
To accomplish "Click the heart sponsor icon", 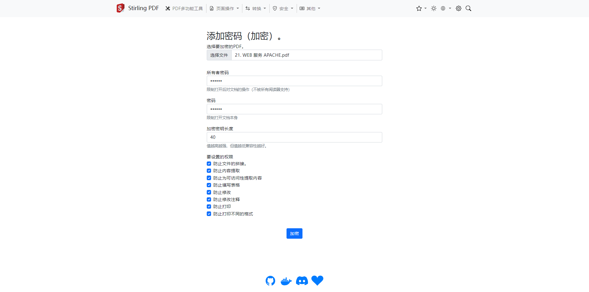I will pos(318,281).
